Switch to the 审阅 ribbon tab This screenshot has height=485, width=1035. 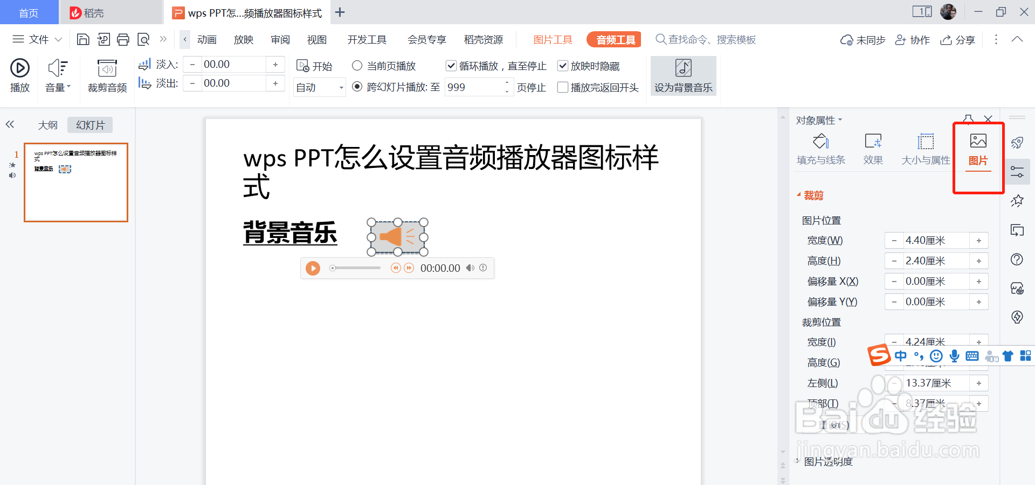point(280,40)
